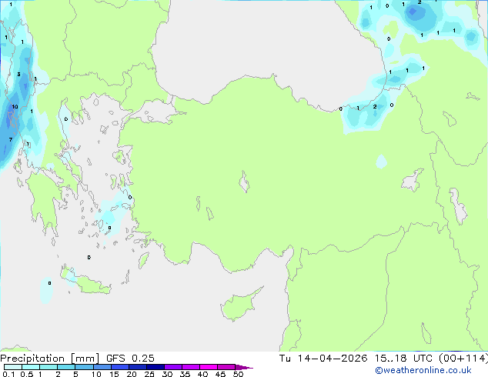
Task: Click the '50' legend scale label
Action: (x=238, y=374)
